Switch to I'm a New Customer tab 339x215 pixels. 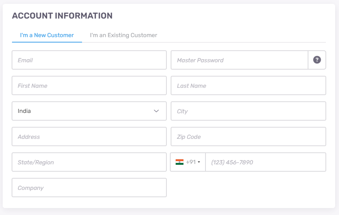(47, 35)
